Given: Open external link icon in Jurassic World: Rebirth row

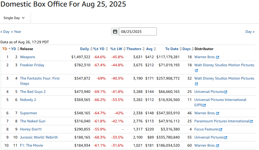Looking at the screenshot, I should [x=226, y=137].
